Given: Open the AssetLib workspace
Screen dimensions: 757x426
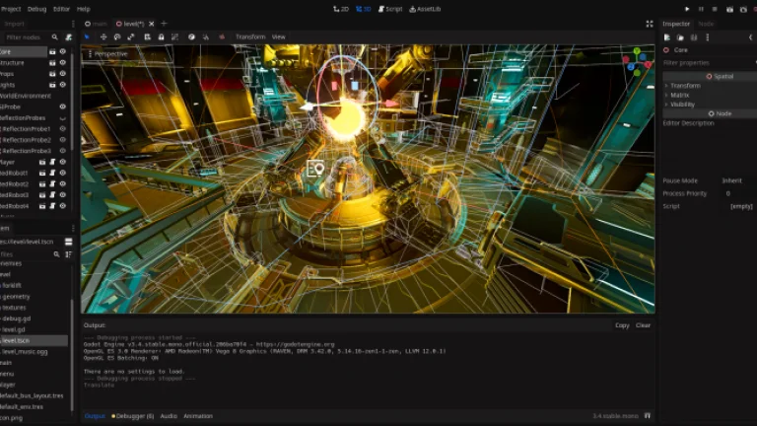Looking at the screenshot, I should click(425, 9).
